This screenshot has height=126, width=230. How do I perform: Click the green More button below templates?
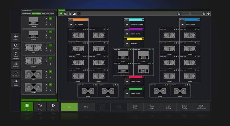click(39, 100)
